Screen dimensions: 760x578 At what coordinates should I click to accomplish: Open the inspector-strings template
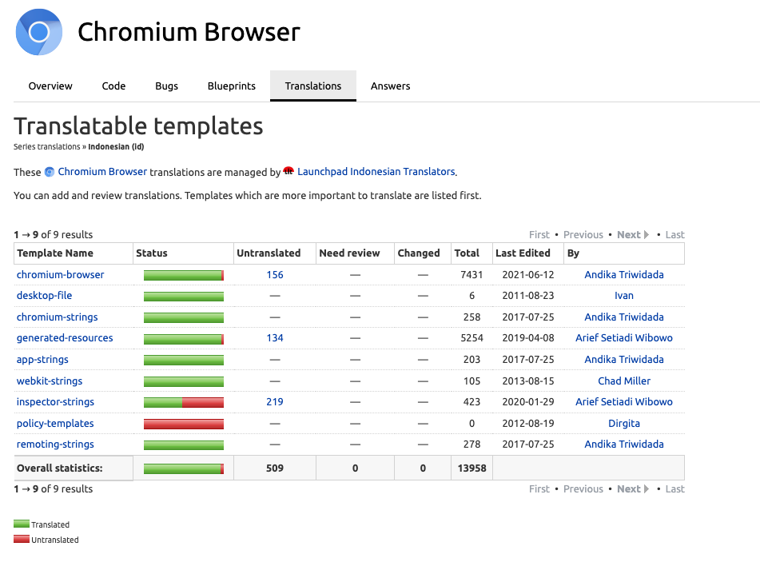[x=55, y=402]
